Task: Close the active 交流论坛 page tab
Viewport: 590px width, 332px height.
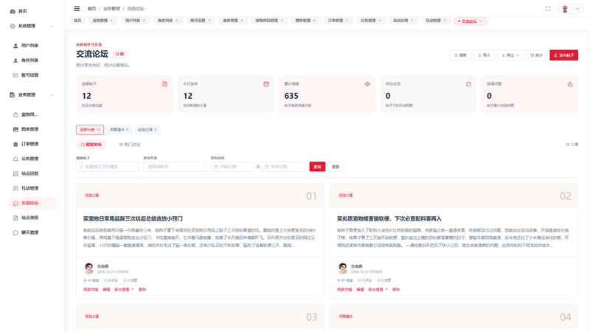Action: coord(481,21)
